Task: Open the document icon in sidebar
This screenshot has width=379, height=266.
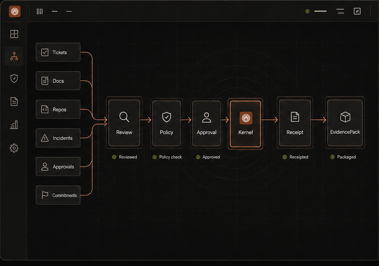Action: pos(14,101)
